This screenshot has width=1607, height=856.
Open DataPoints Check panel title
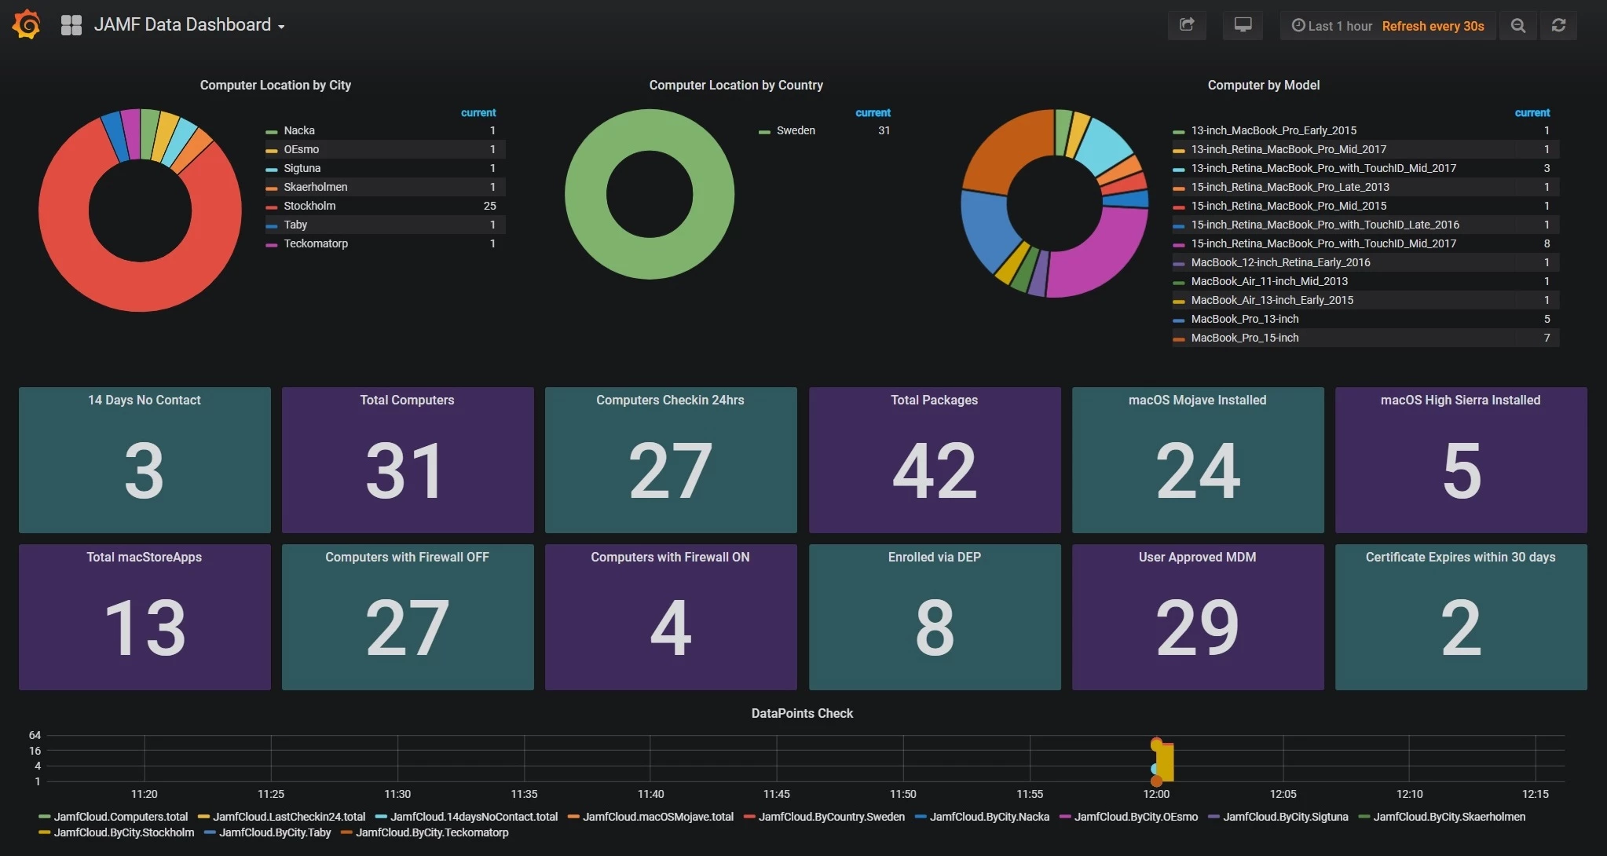pos(802,713)
